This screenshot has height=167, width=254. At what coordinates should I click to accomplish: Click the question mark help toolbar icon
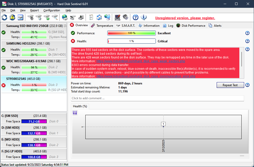tap(135, 17)
